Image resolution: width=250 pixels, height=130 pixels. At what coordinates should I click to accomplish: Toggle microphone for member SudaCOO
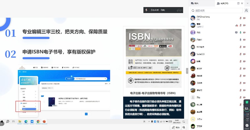[241, 54]
